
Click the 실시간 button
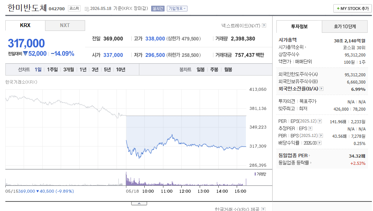[158, 8]
